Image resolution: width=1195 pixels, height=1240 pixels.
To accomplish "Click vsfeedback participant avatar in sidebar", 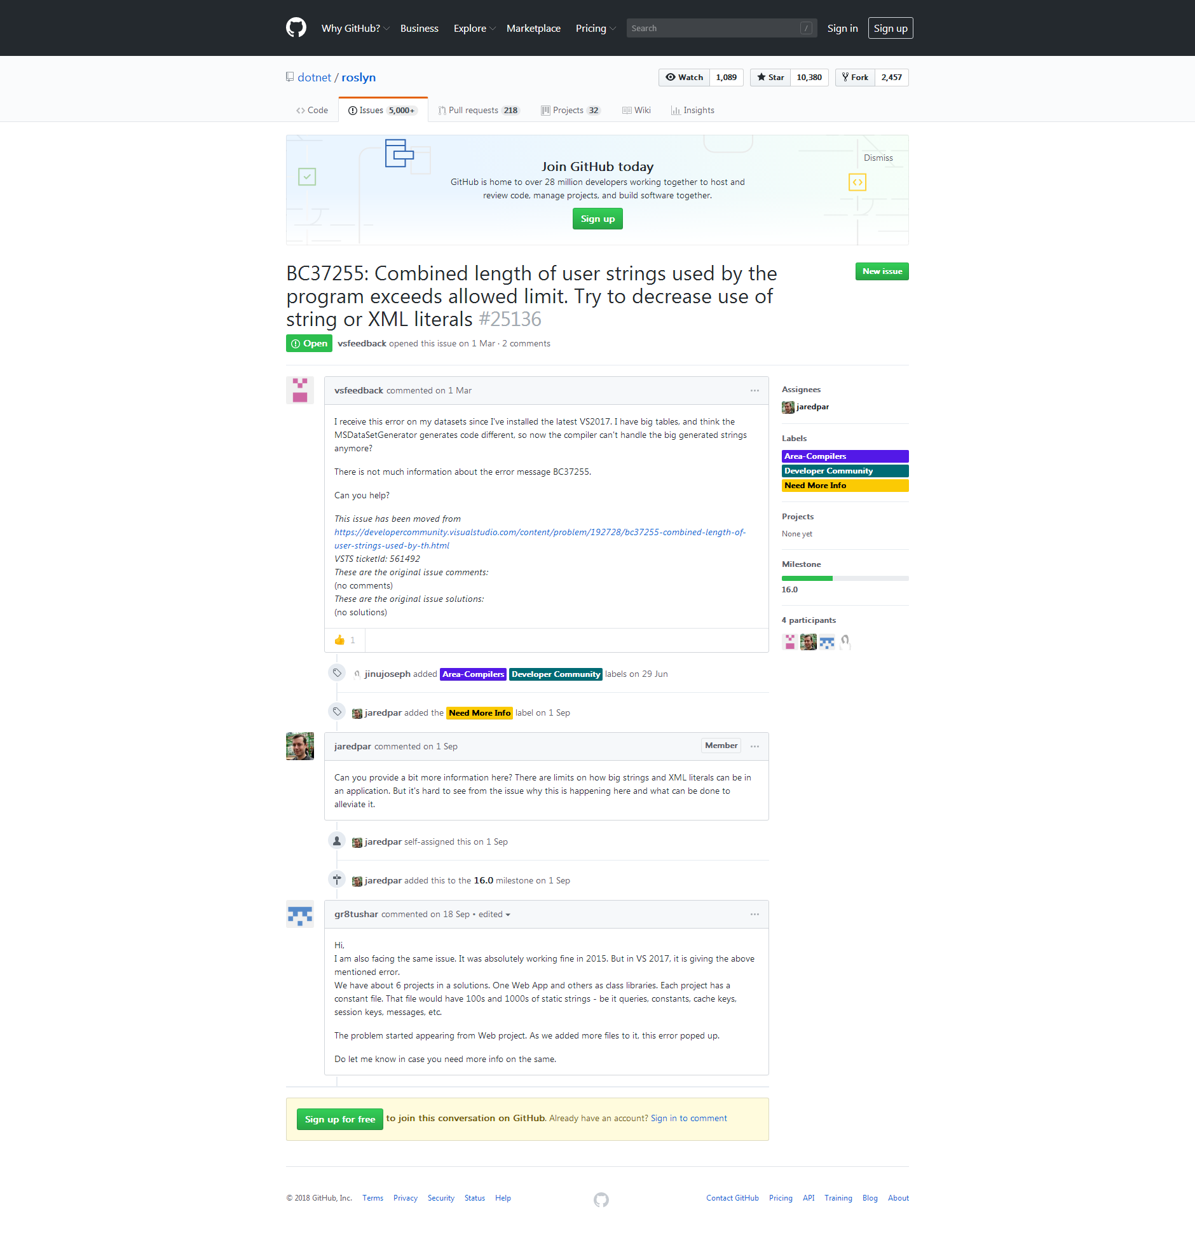I will (x=789, y=642).
